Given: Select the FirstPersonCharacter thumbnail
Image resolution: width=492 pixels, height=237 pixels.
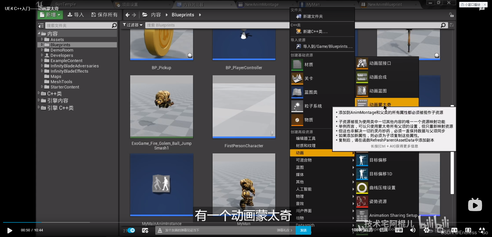Looking at the screenshot, I should coord(244,106).
